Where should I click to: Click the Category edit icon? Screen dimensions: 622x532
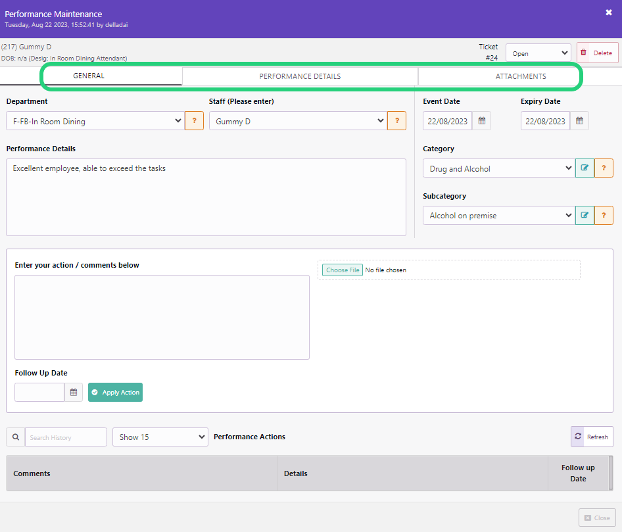[x=585, y=168]
